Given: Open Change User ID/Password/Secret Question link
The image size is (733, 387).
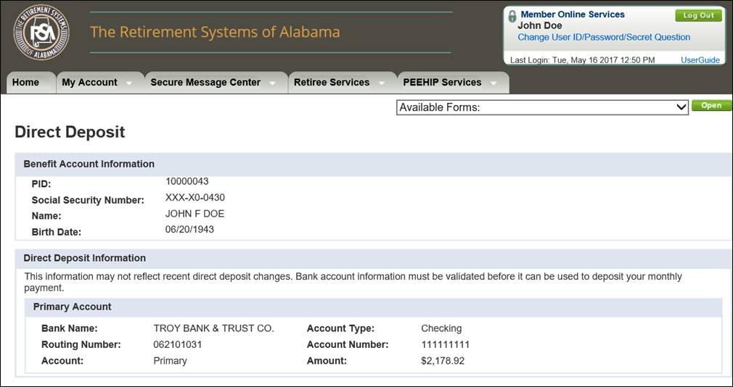Looking at the screenshot, I should 604,38.
